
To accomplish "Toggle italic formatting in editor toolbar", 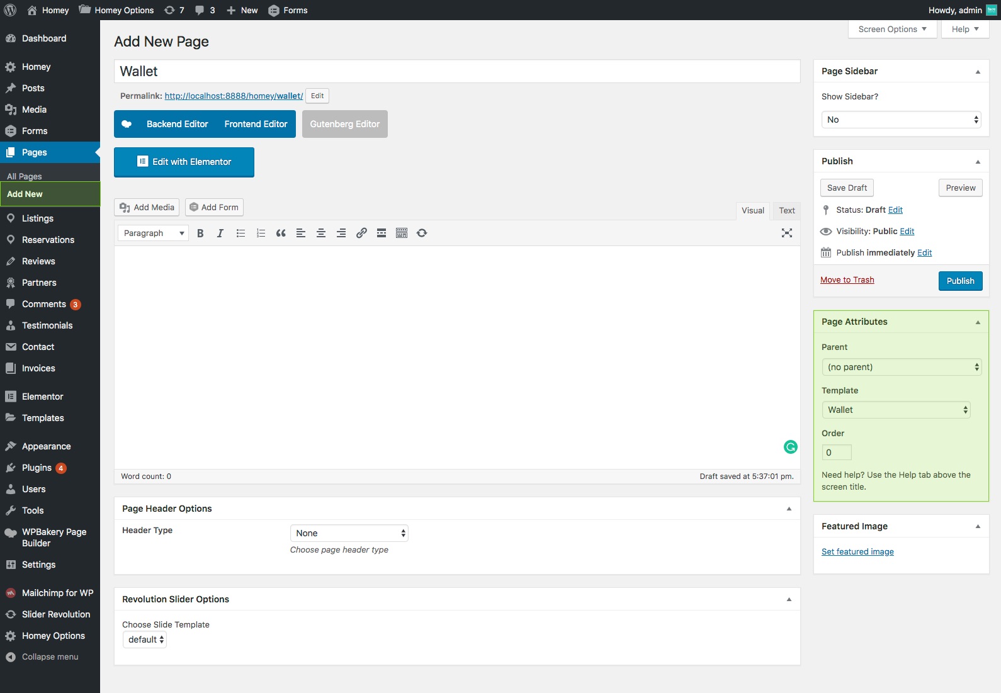I will (x=220, y=233).
